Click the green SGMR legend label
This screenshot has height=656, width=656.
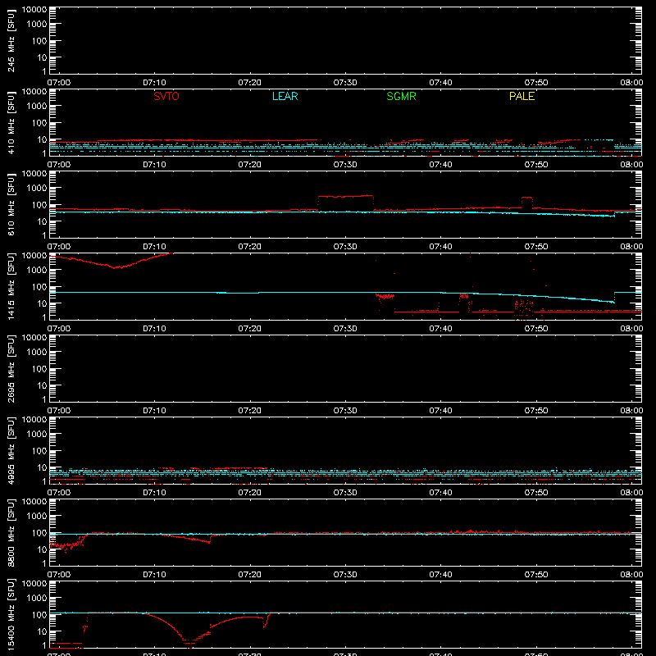coord(401,96)
